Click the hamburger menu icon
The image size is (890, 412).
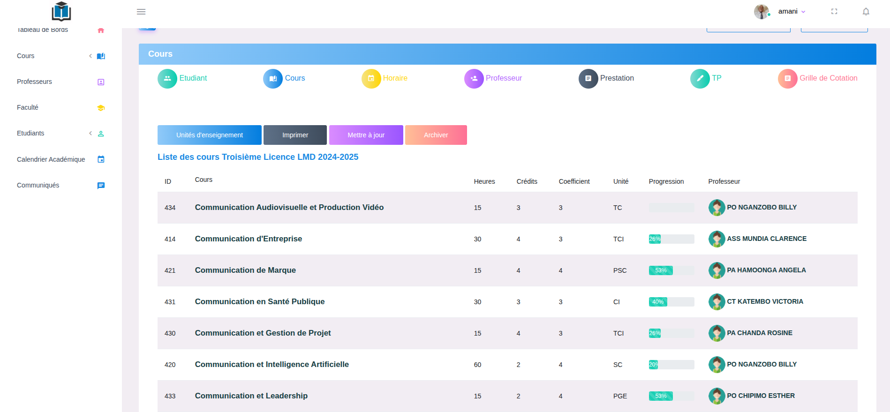[x=141, y=12]
